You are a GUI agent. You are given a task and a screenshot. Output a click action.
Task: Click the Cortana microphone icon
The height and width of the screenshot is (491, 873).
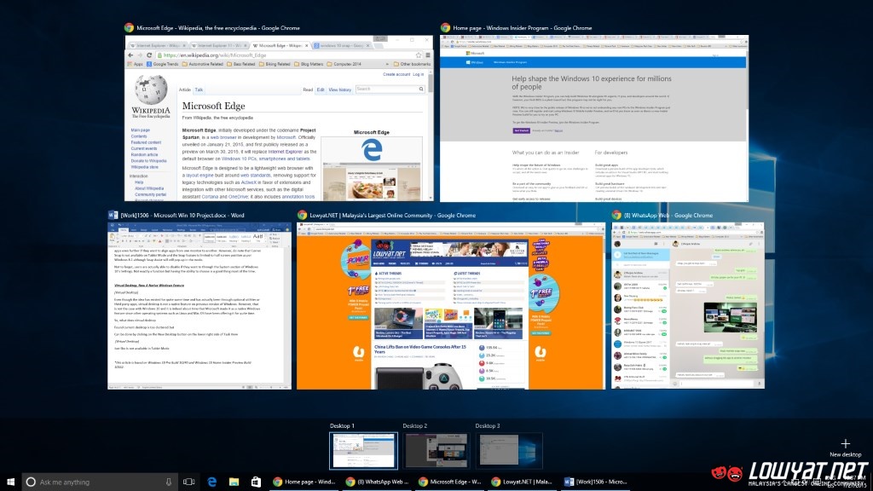[169, 482]
